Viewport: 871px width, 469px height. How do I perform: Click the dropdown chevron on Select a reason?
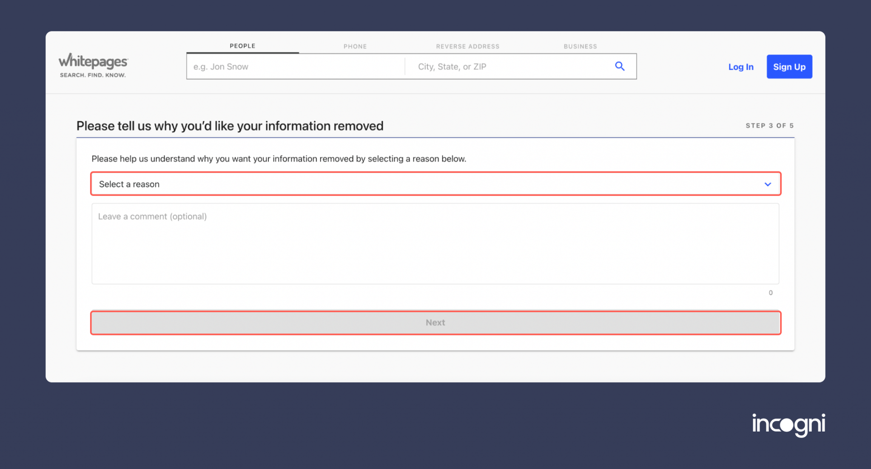click(x=768, y=184)
